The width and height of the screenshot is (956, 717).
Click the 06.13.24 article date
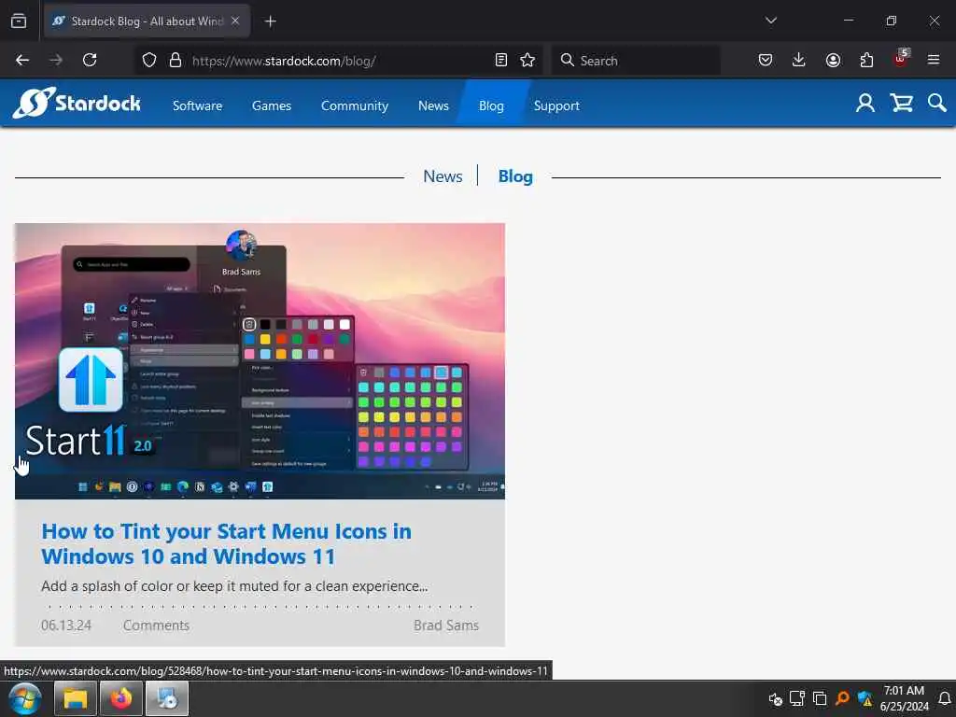[x=66, y=625]
